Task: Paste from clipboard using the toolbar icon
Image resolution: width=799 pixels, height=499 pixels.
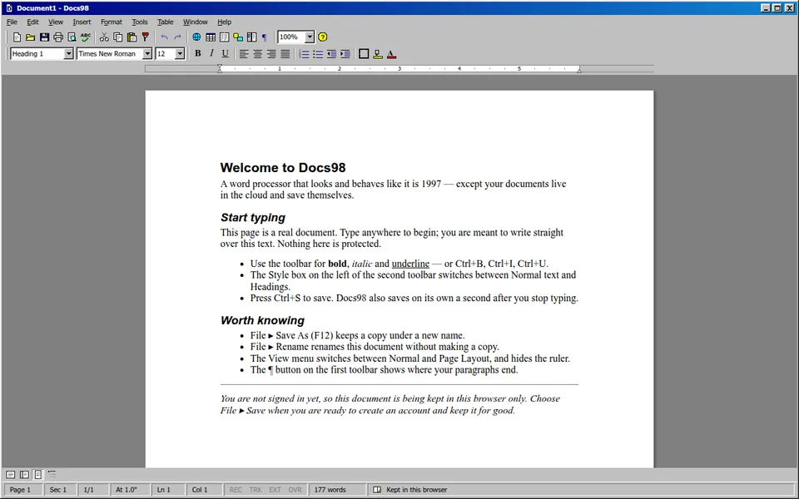Action: click(132, 37)
